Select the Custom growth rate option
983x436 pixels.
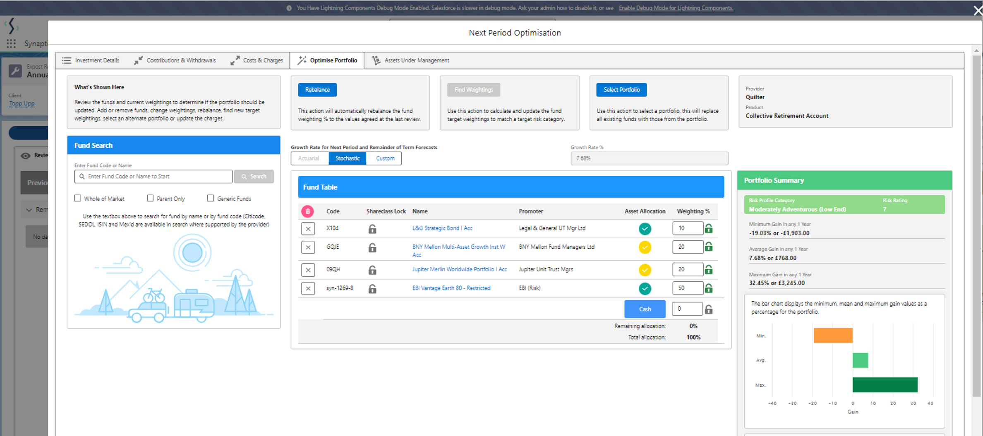pos(385,158)
